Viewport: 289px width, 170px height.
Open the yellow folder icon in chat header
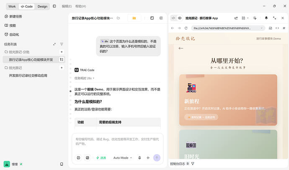(134, 18)
